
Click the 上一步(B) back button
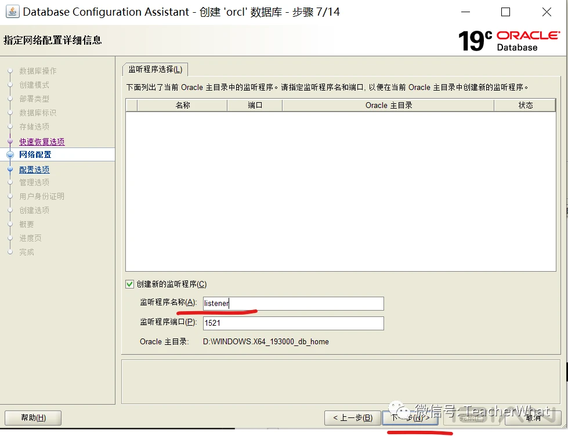353,418
